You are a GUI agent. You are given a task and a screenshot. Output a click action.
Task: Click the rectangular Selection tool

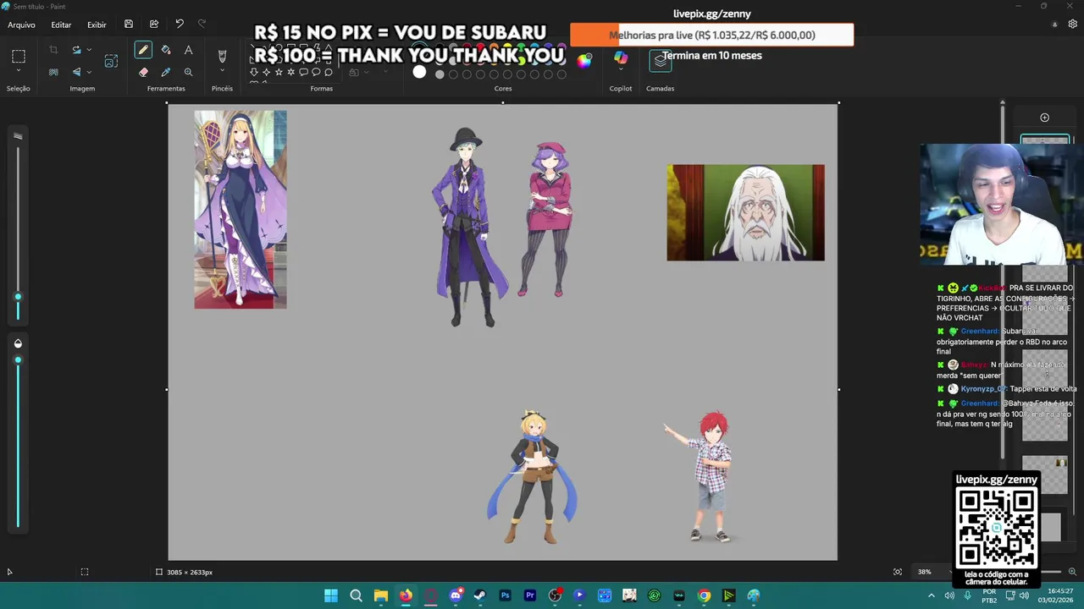(18, 57)
